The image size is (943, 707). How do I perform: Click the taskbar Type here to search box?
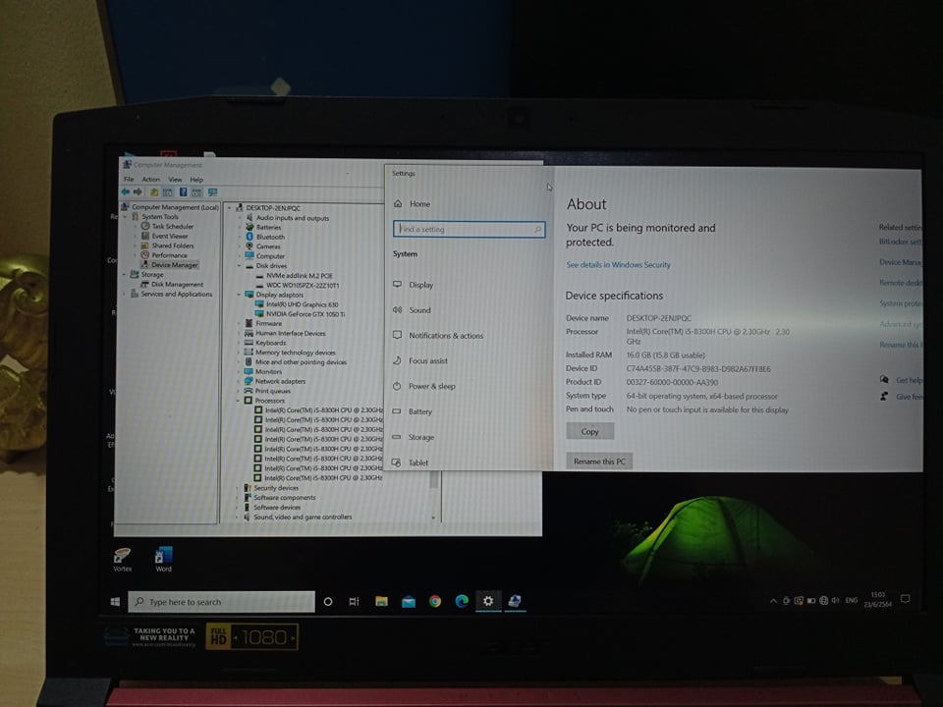pos(221,602)
